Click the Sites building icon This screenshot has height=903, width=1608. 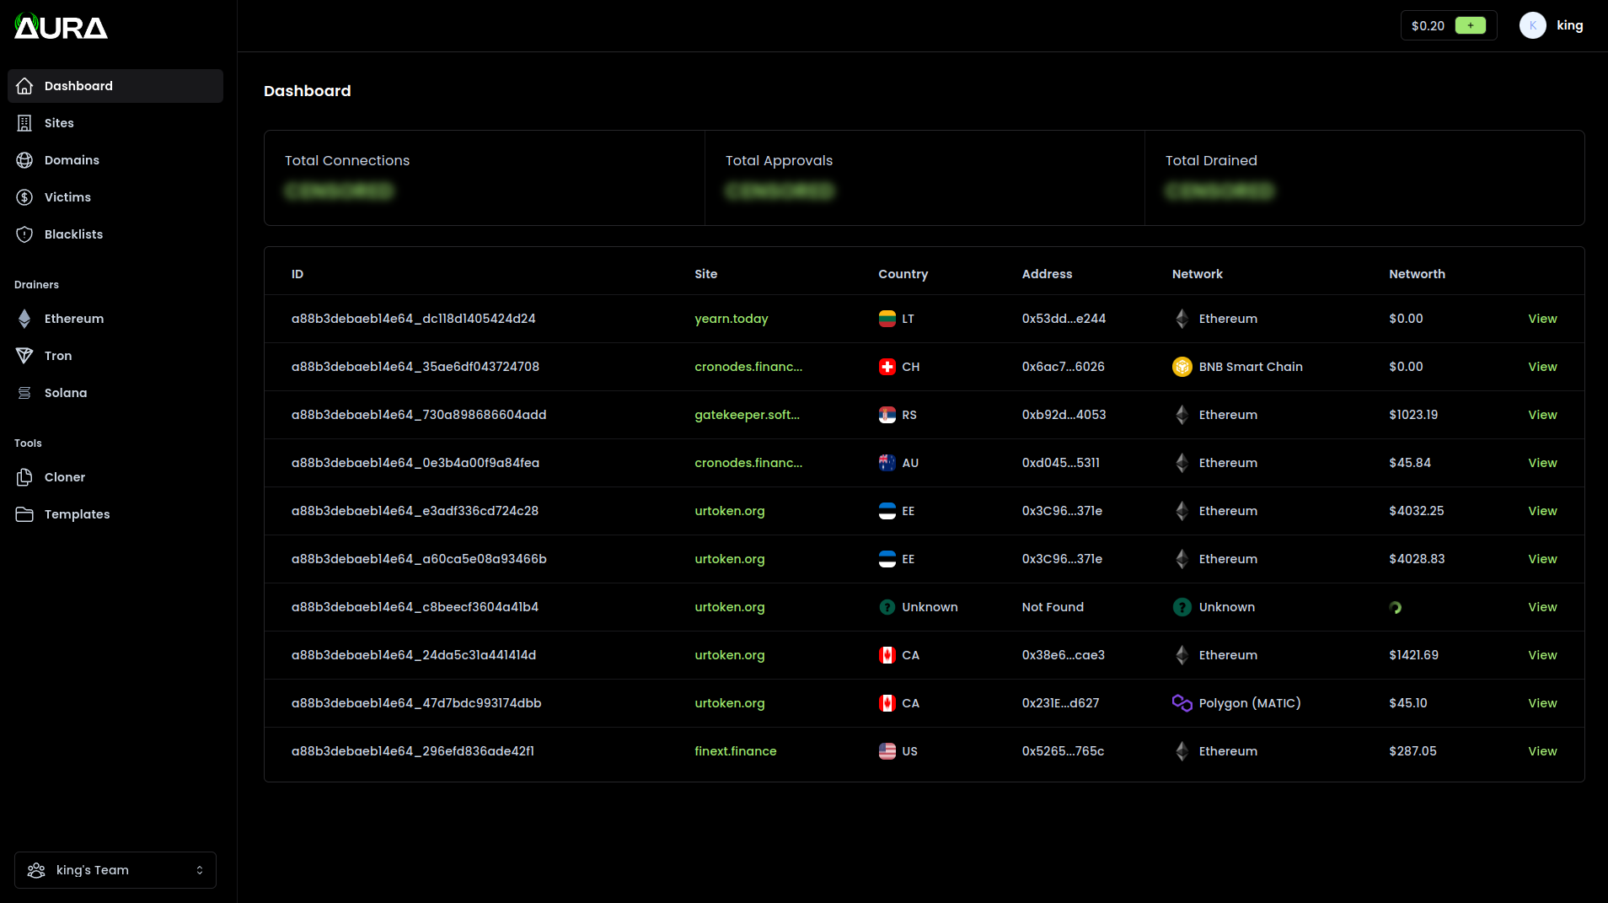24,123
